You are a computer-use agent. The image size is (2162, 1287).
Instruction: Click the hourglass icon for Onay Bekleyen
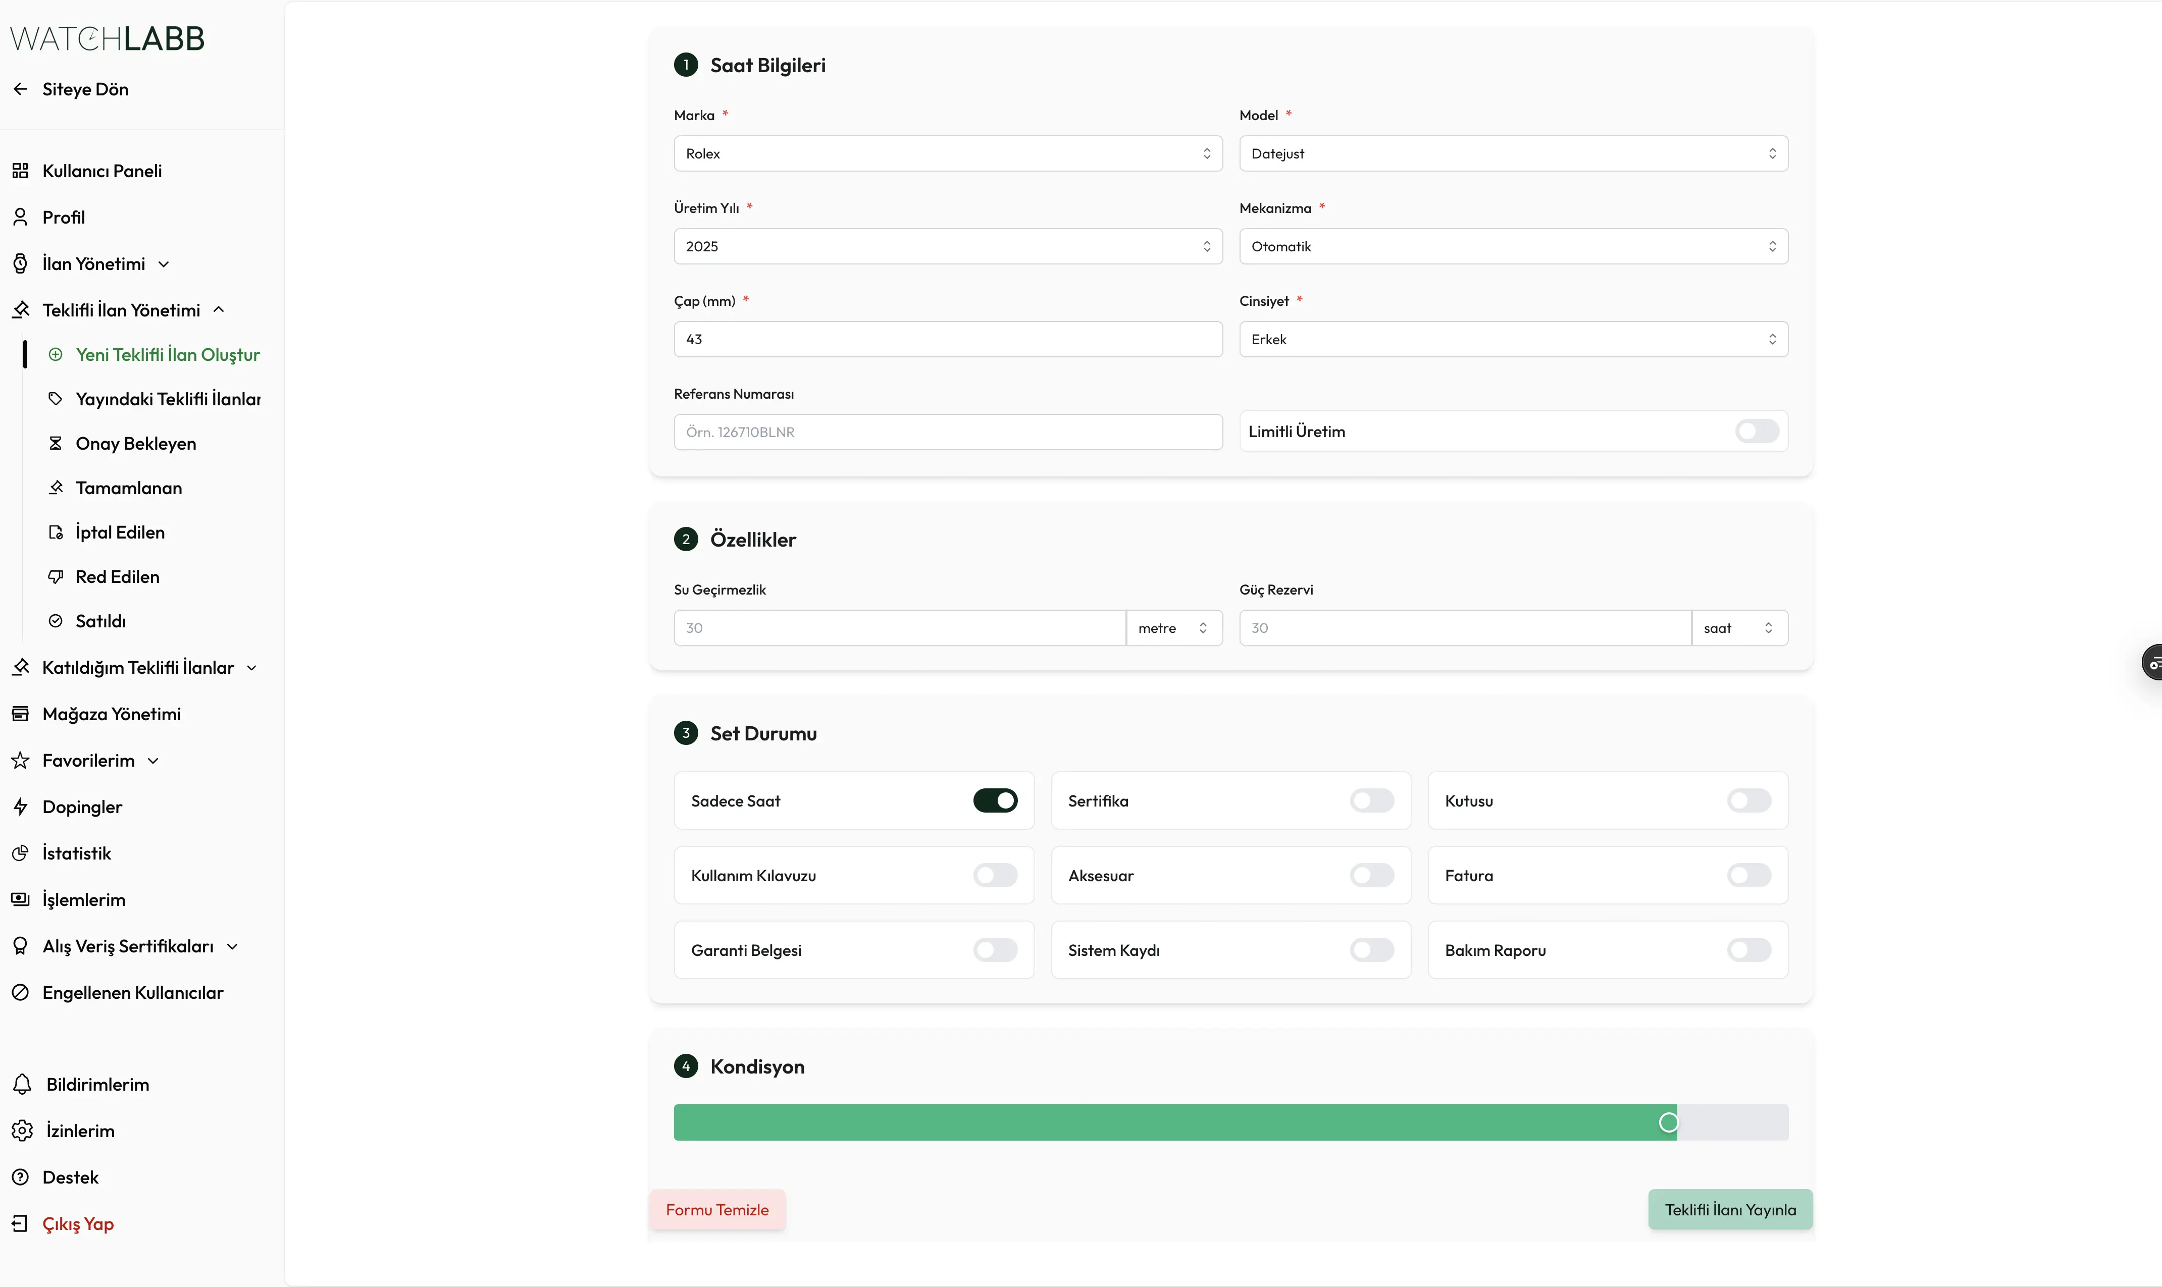click(x=56, y=443)
